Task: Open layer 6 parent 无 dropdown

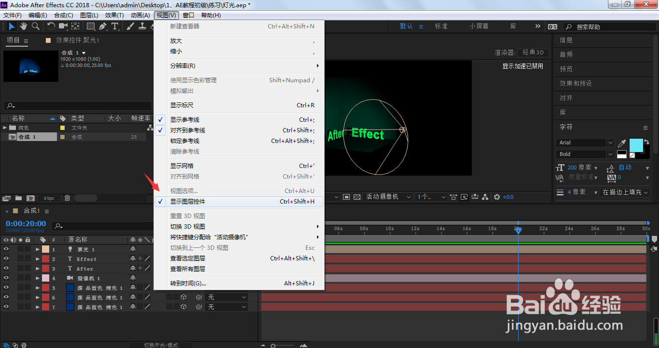Action: 227,297
